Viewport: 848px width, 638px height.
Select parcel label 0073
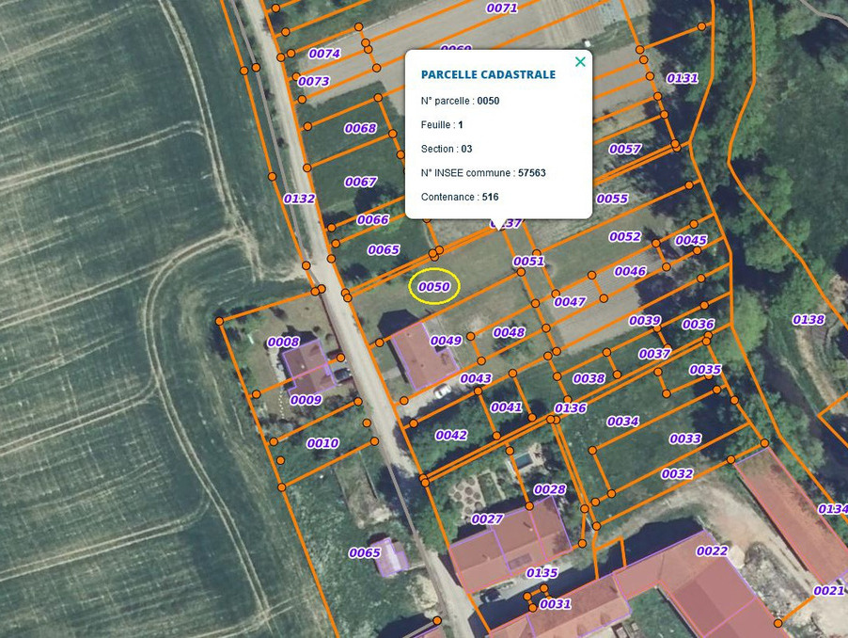[x=313, y=81]
